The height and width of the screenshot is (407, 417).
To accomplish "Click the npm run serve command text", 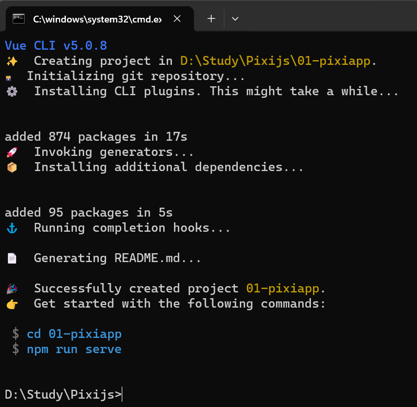I will pyautogui.click(x=74, y=349).
